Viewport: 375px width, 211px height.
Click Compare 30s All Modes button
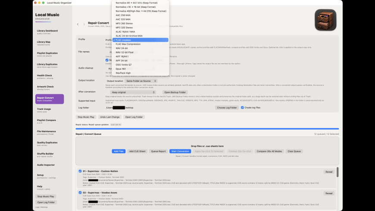[x=269, y=151]
